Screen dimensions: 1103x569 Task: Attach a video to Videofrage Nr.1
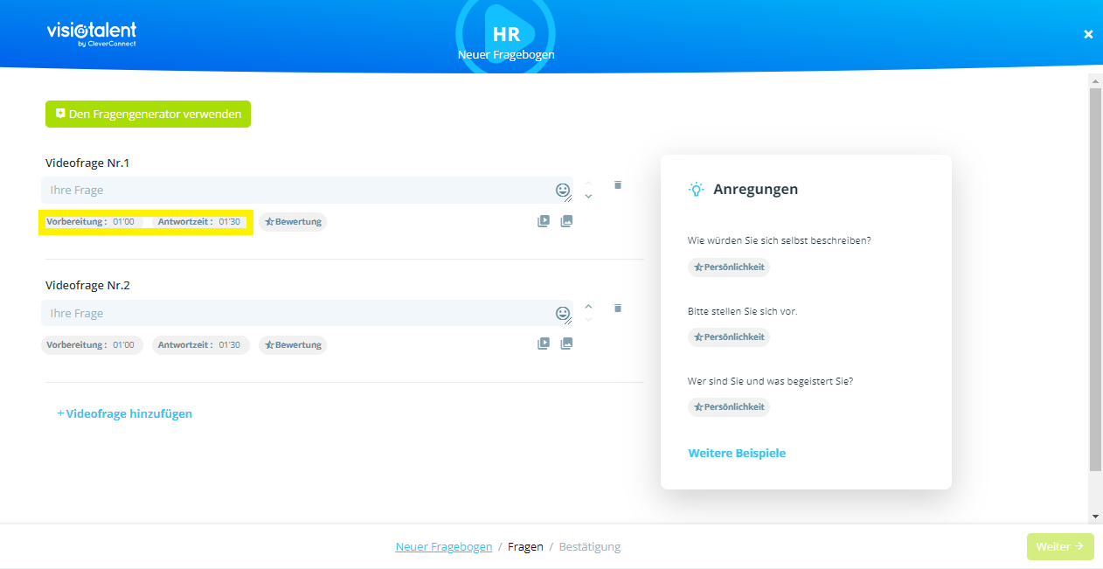pos(543,222)
